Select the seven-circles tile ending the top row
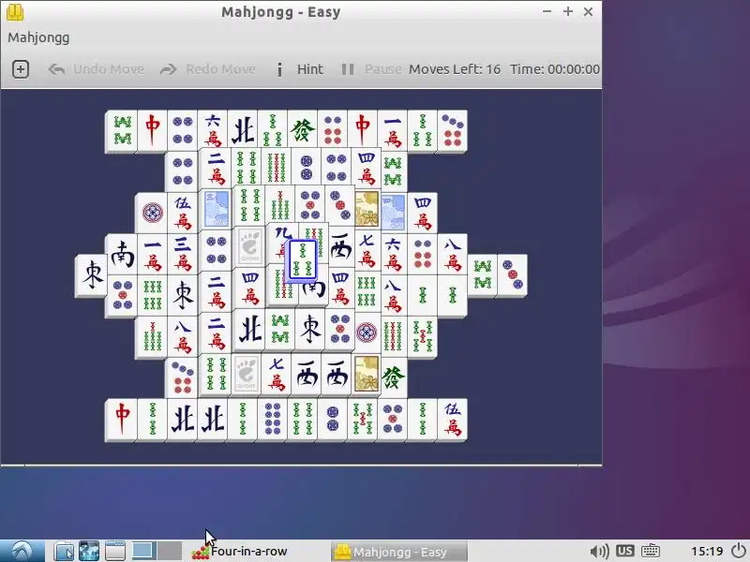750x562 pixels. tap(453, 130)
